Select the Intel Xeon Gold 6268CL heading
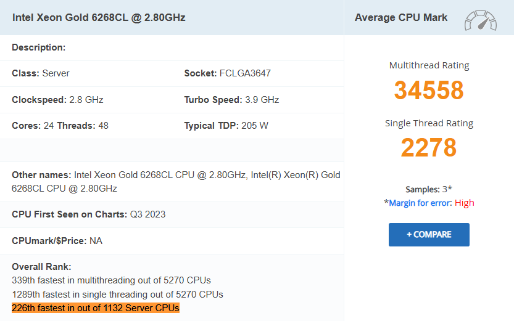The width and height of the screenshot is (514, 321). [99, 17]
